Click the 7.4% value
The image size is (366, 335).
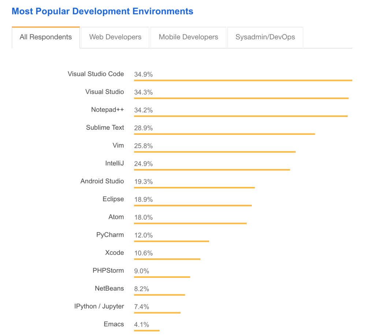pos(141,307)
